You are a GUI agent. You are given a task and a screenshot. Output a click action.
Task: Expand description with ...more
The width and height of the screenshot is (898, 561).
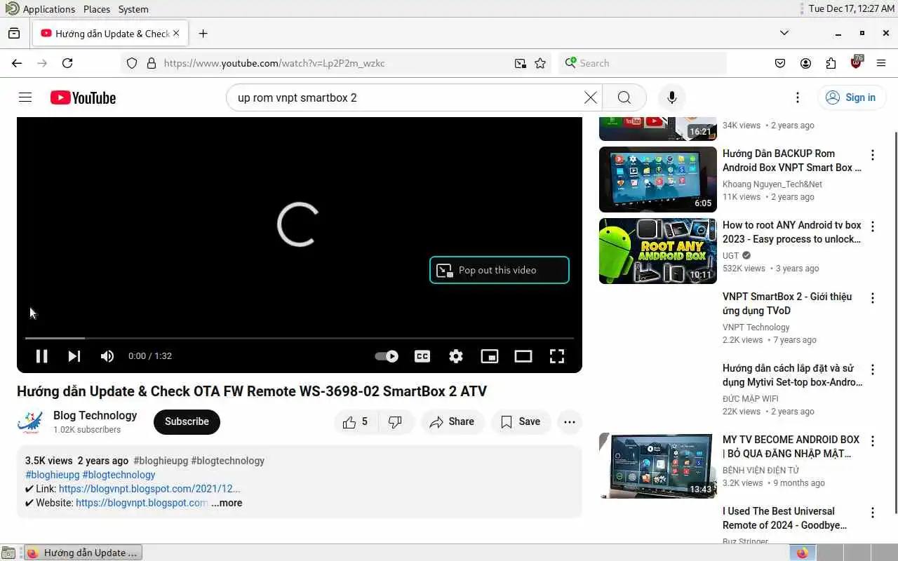tap(227, 503)
